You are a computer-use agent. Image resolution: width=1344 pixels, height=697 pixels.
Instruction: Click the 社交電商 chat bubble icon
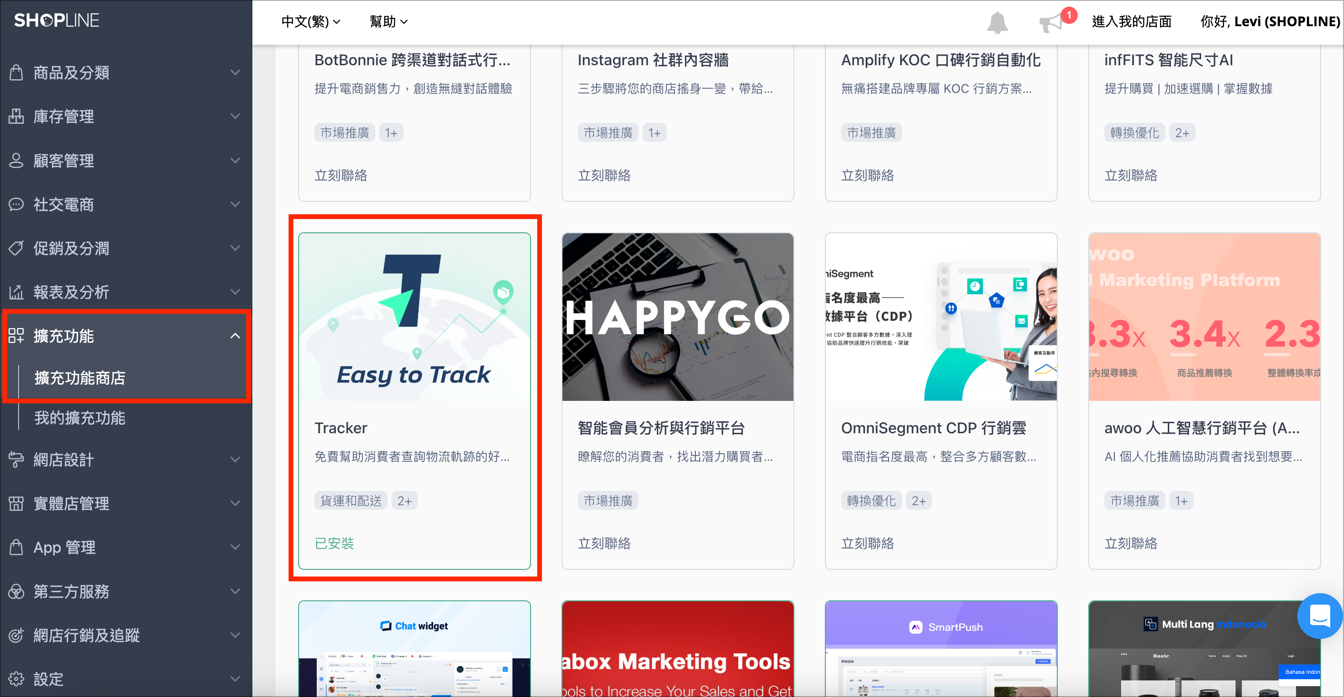coord(16,204)
